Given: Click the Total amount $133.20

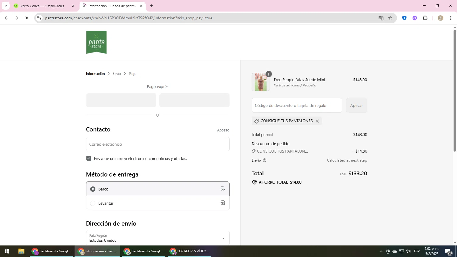Looking at the screenshot, I should click(358, 174).
